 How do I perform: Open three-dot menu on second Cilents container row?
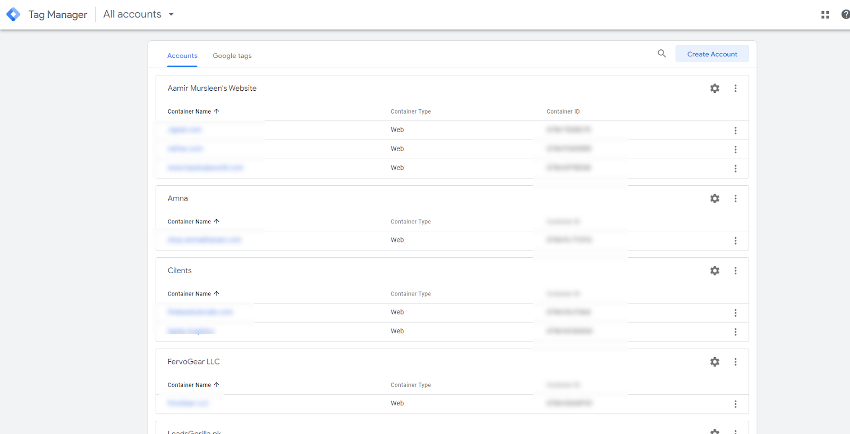point(735,332)
